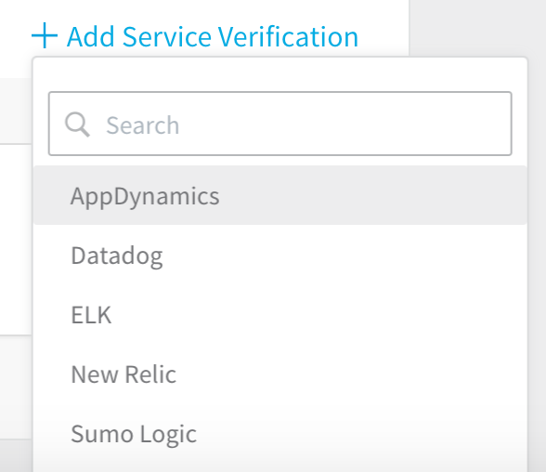
Task: Click the blue plus sign icon
Action: (45, 35)
